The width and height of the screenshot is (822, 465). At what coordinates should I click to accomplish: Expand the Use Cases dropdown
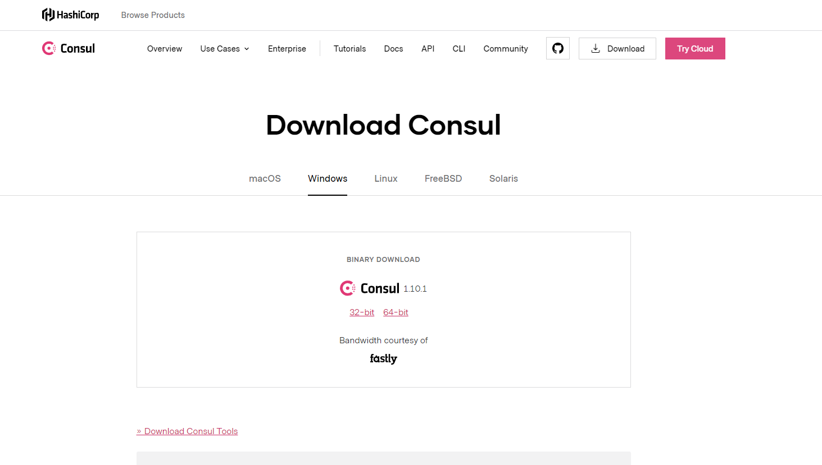[225, 49]
